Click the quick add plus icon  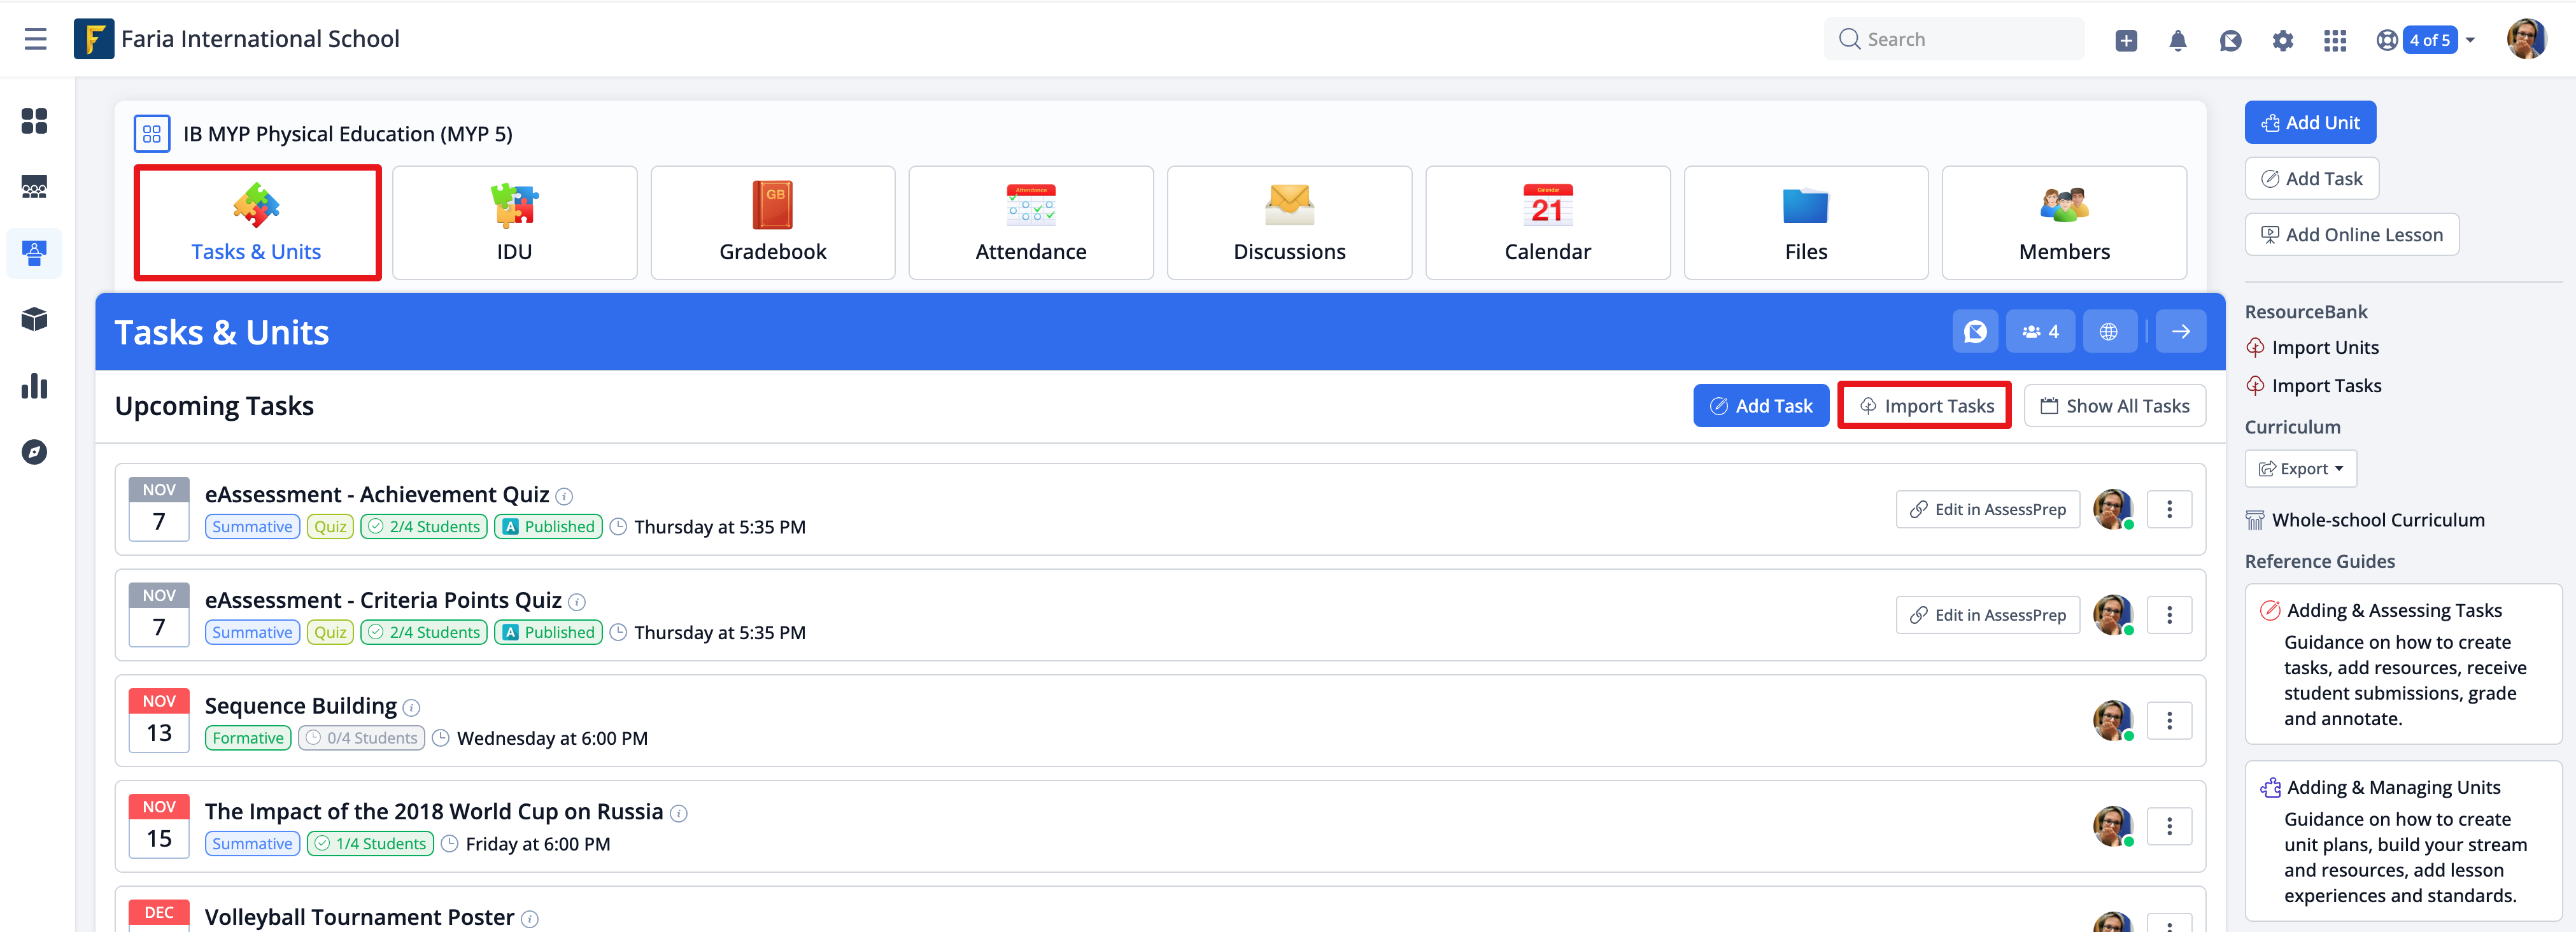click(x=2126, y=40)
